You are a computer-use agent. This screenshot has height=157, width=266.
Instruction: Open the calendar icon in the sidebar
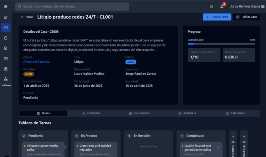pos(6,58)
